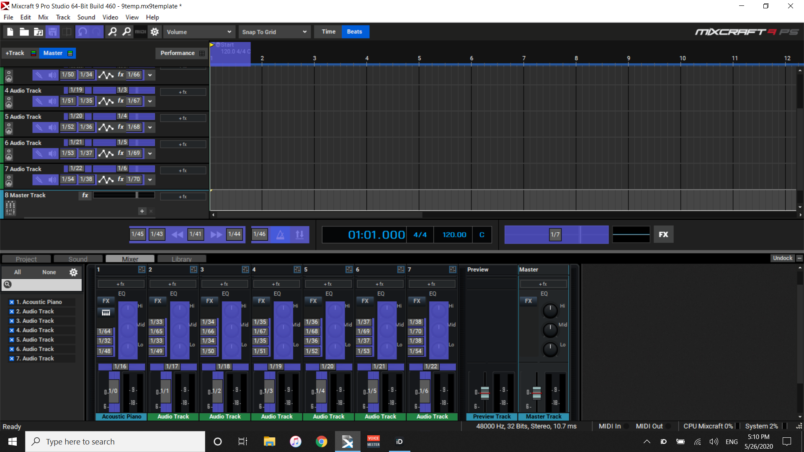Click the plus icon on Master Track
804x452 pixels.
142,211
